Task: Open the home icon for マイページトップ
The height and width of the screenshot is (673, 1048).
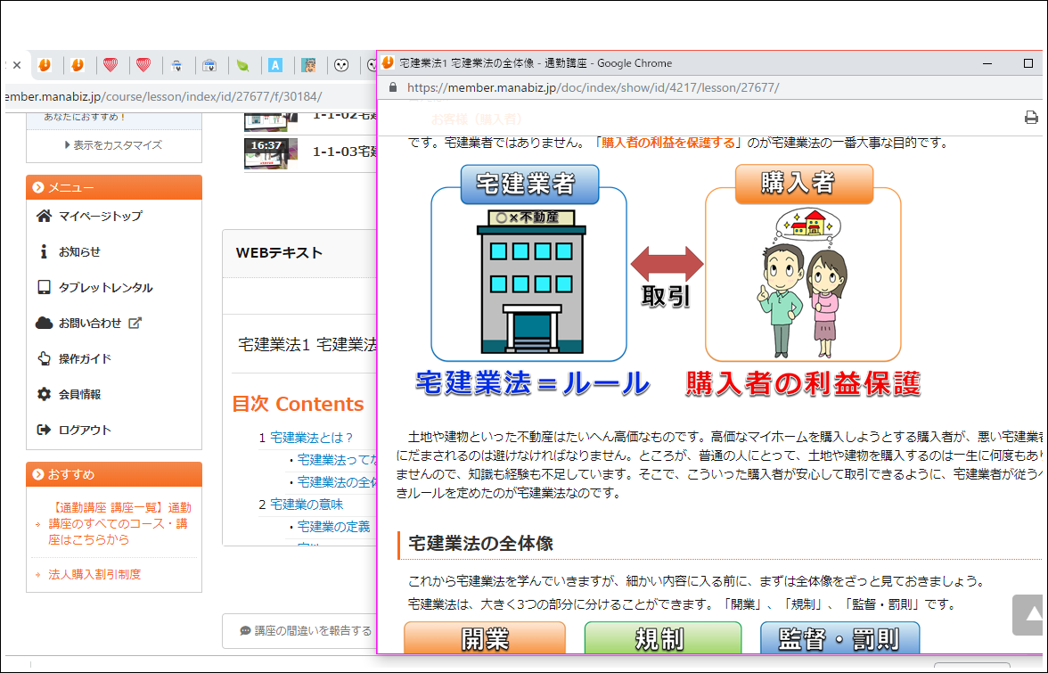Action: point(44,216)
